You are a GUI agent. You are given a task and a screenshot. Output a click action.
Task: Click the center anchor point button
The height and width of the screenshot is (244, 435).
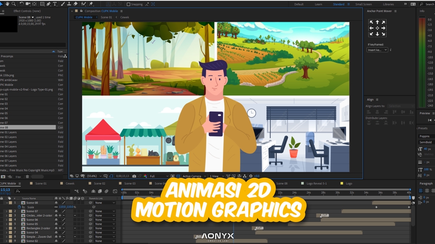pos(377,28)
